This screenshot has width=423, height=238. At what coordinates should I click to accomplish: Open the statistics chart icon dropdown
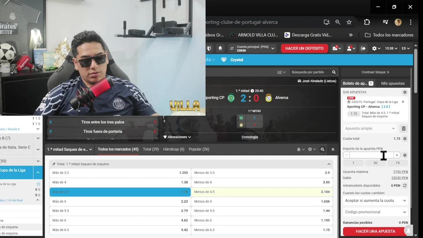coord(282,72)
